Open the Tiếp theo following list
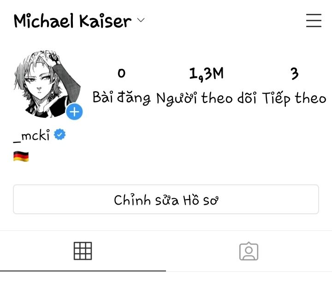 [294, 98]
